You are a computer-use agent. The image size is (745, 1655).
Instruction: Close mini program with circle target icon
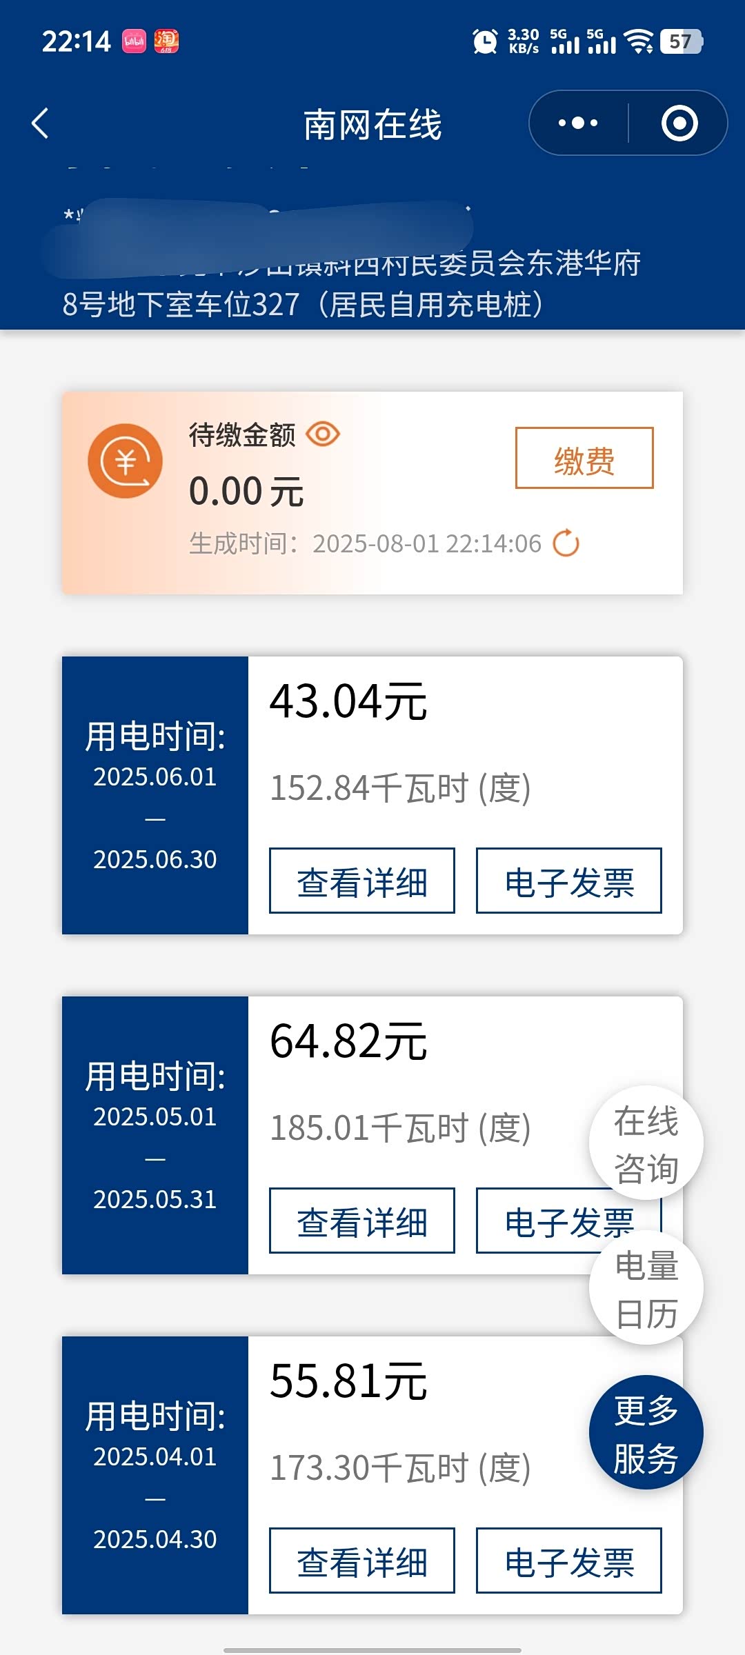pyautogui.click(x=679, y=123)
